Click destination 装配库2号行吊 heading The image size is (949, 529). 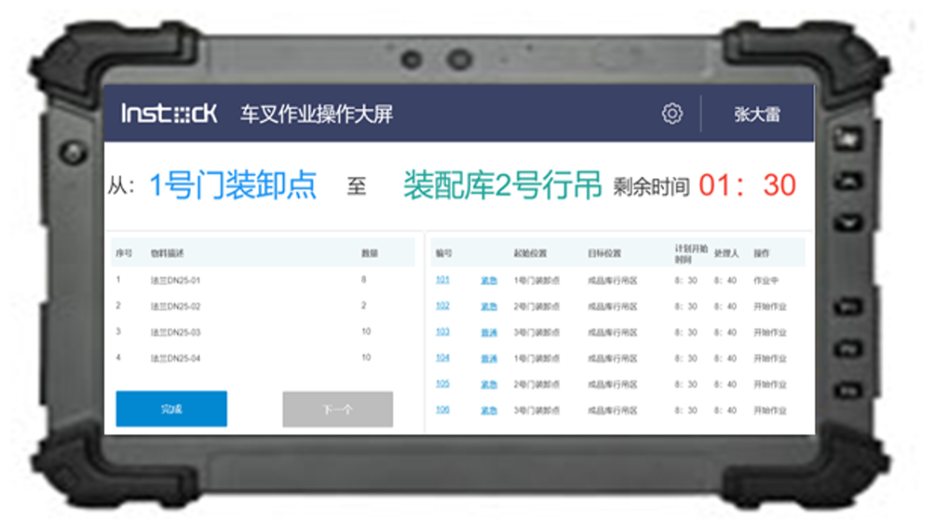(x=503, y=185)
